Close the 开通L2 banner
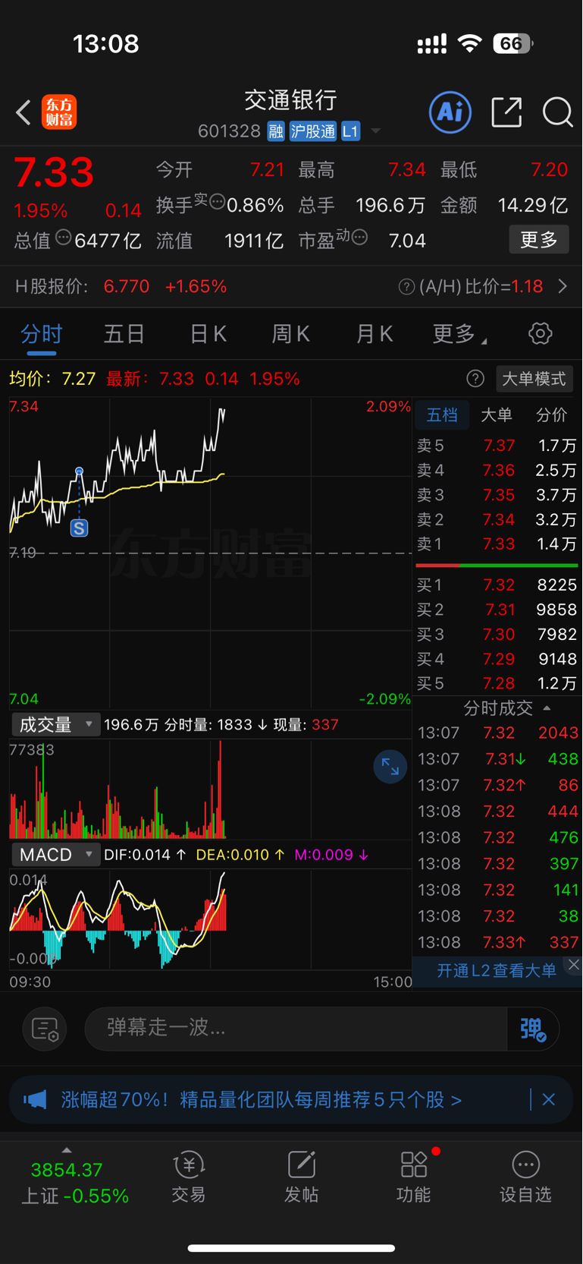 tap(574, 964)
